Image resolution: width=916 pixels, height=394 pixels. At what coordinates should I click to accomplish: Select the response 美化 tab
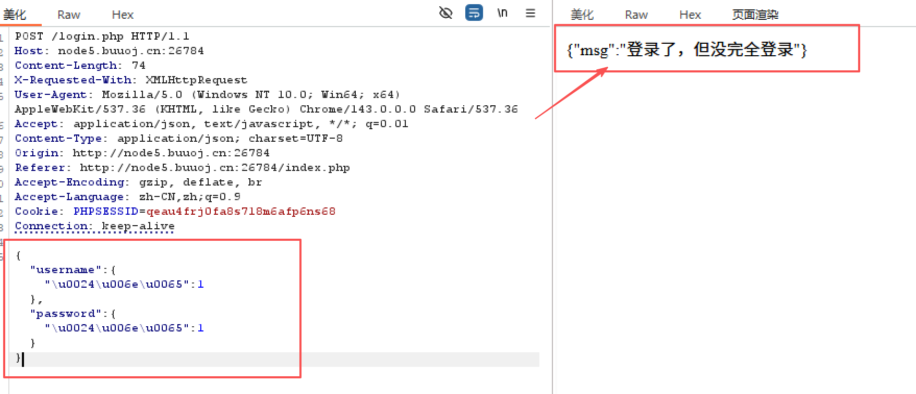point(582,15)
